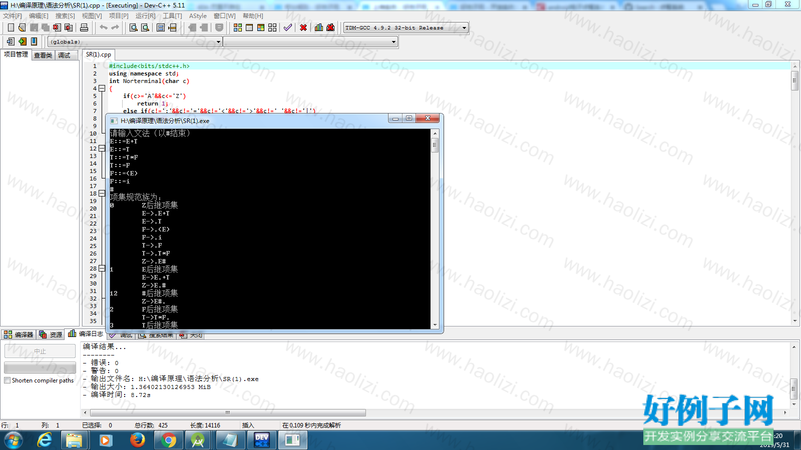Click the Toggle Bookmark icon
The width and height of the screenshot is (801, 450).
[22, 41]
